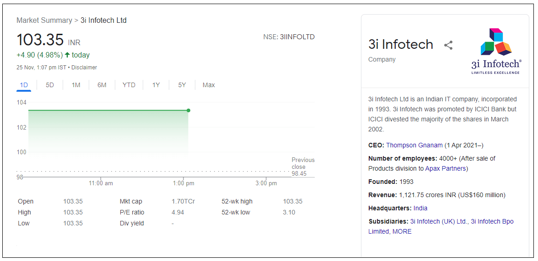Viewport: 538px width, 261px height.
Task: Click the India headquarters link
Action: (420, 208)
